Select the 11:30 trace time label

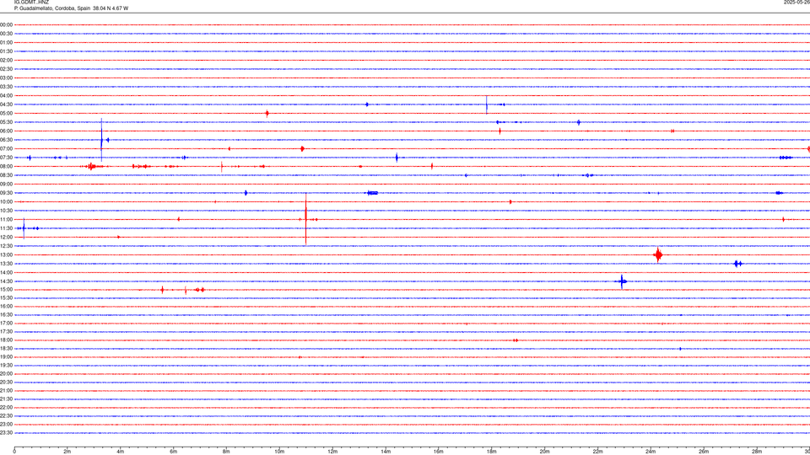click(x=6, y=228)
